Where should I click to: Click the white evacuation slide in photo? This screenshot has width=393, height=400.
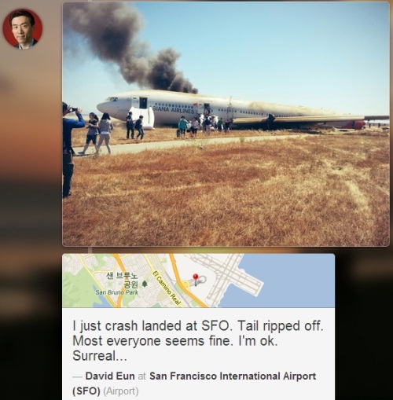pyautogui.click(x=143, y=118)
